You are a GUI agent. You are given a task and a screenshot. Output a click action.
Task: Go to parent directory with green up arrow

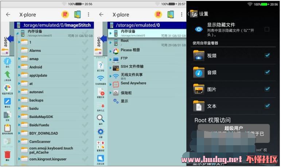click(7, 76)
